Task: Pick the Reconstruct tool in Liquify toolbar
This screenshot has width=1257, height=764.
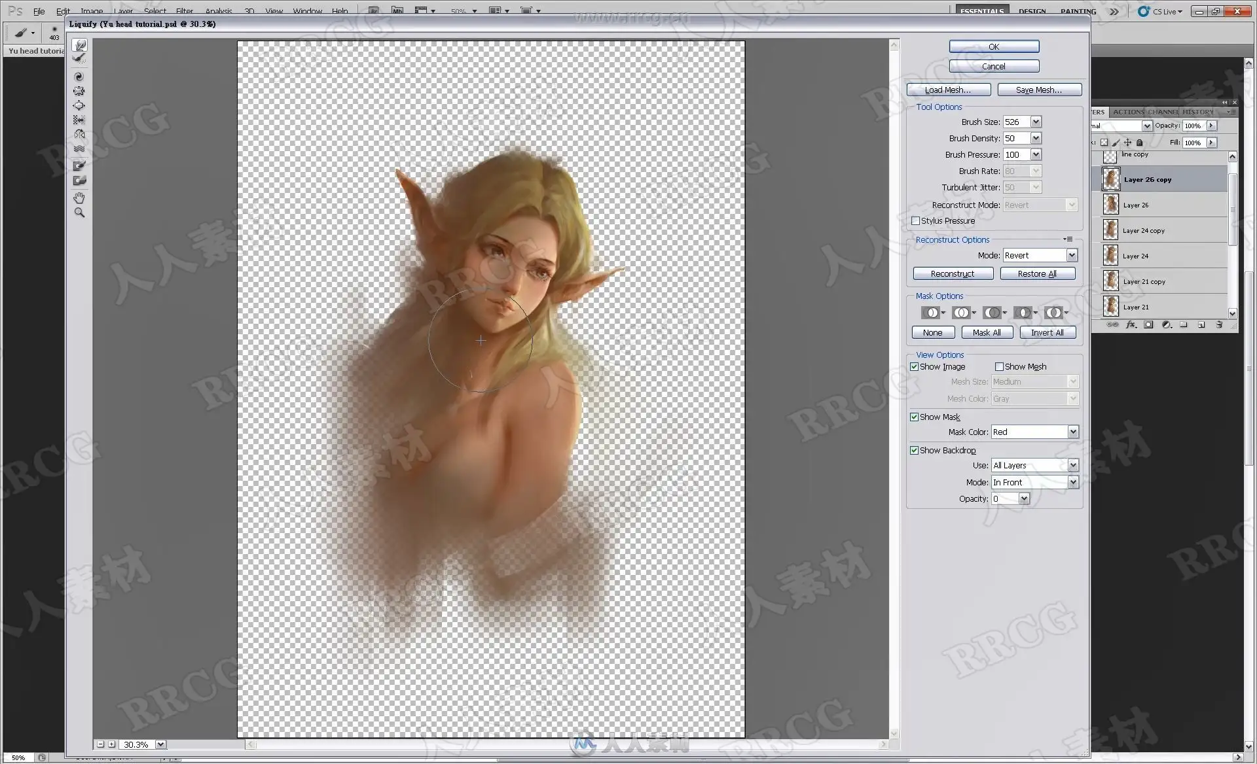Action: point(79,58)
